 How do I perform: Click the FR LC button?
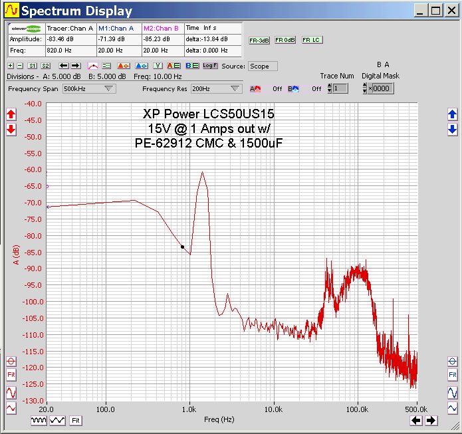(x=312, y=40)
